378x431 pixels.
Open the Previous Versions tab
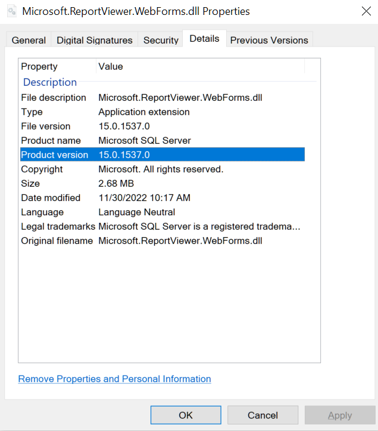[269, 40]
